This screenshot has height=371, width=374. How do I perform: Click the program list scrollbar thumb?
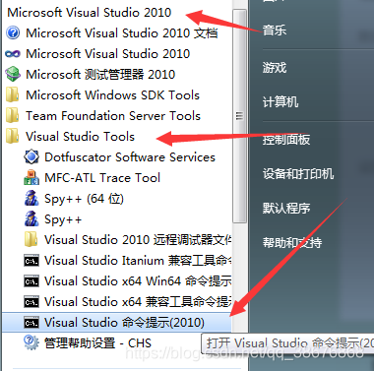tap(239, 116)
